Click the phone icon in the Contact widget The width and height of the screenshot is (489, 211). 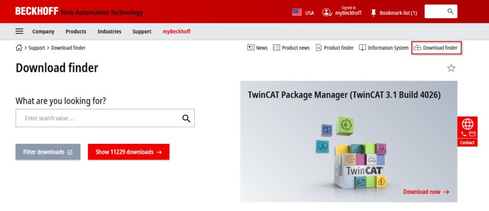(464, 134)
